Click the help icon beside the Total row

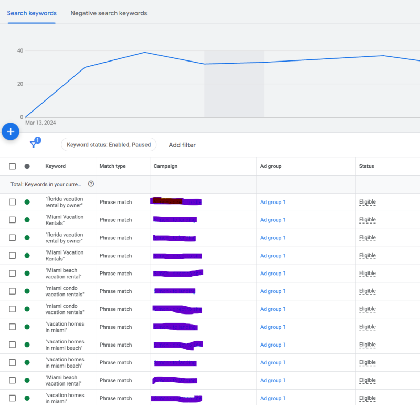(91, 184)
